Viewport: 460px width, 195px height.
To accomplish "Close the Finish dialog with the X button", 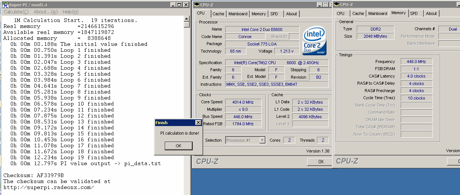I will pos(198,123).
